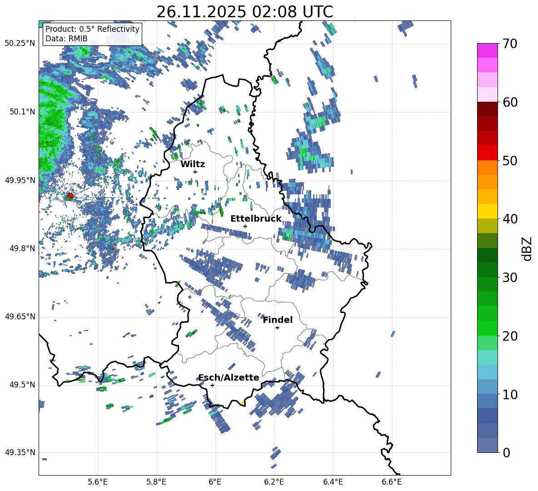Click the dBZ colorbar label

(526, 248)
